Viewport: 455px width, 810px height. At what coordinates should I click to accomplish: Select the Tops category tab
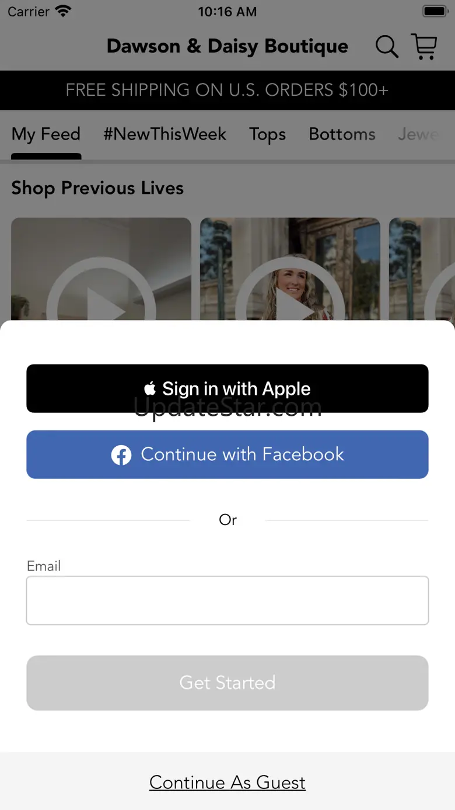coord(267,134)
